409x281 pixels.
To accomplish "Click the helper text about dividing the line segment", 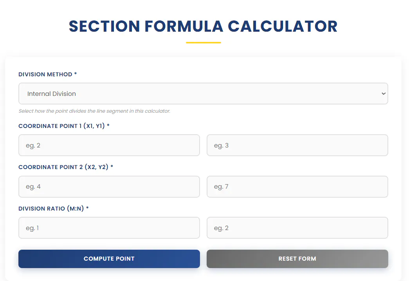I will coord(94,111).
